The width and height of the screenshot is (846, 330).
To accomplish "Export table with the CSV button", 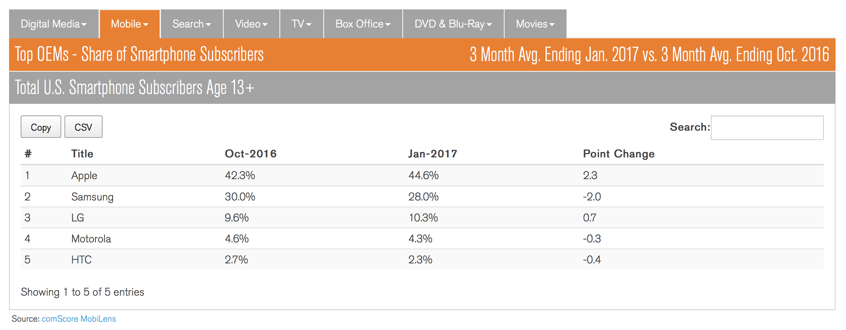I will pyautogui.click(x=83, y=127).
